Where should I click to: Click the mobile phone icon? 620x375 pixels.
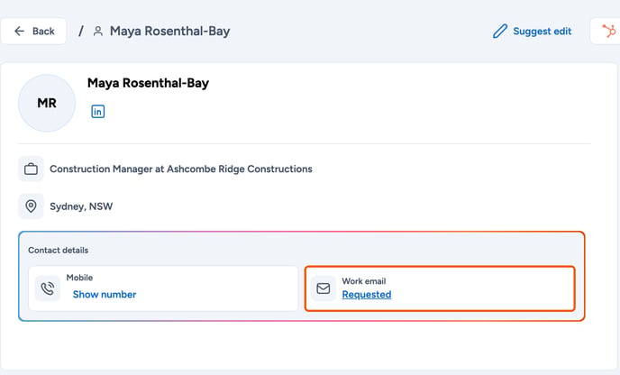tap(48, 288)
